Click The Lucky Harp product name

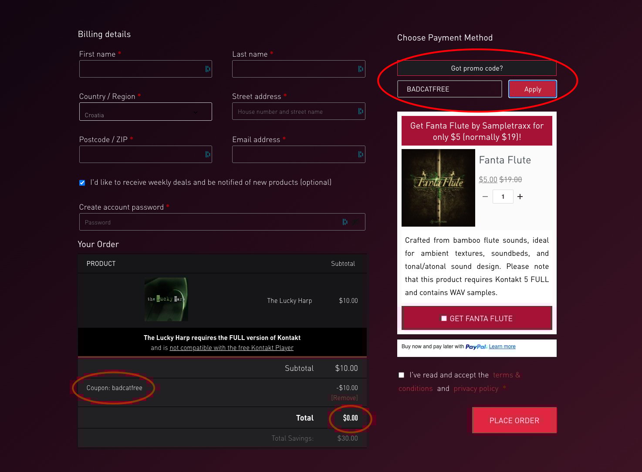pyautogui.click(x=290, y=301)
